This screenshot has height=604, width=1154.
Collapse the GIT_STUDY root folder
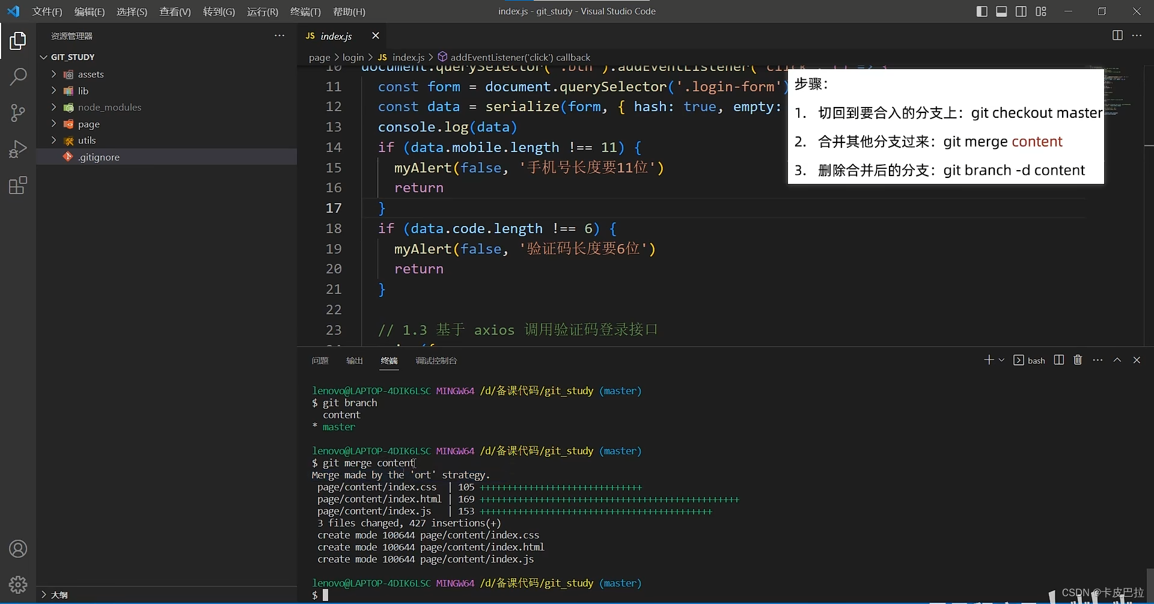point(166,57)
